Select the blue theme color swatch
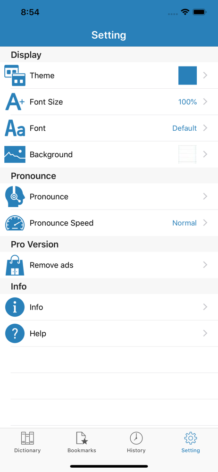The height and width of the screenshot is (472, 218). coord(188,75)
